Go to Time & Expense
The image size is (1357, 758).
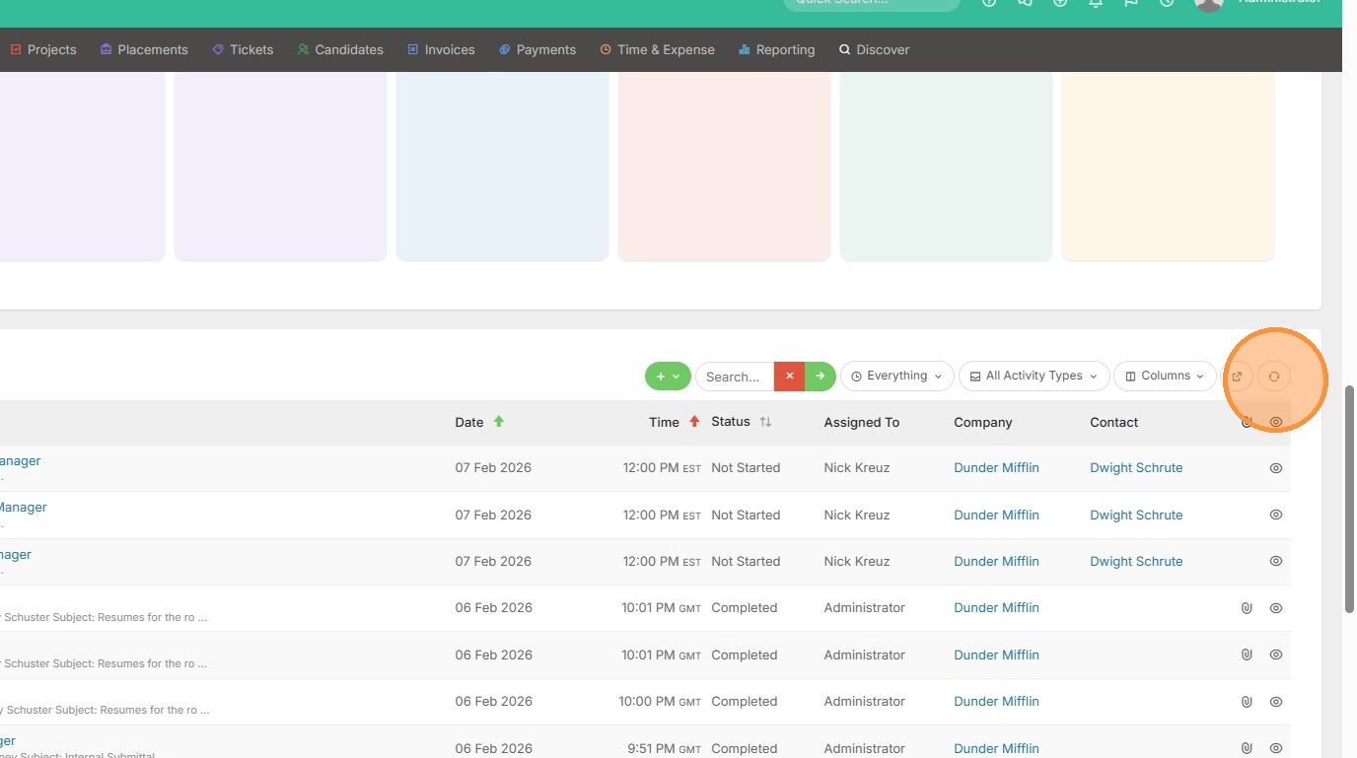point(657,49)
